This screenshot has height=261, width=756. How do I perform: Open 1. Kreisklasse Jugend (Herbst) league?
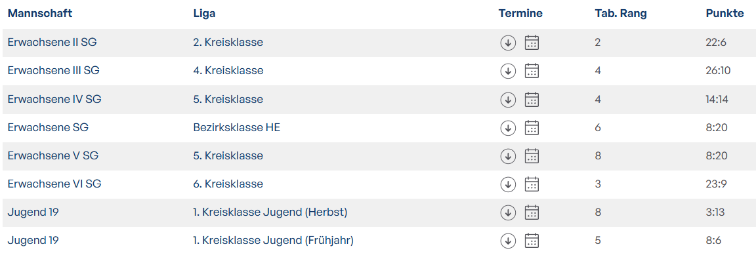(270, 212)
